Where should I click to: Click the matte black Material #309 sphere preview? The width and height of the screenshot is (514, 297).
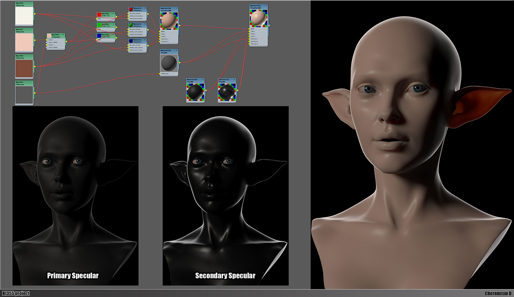point(195,91)
